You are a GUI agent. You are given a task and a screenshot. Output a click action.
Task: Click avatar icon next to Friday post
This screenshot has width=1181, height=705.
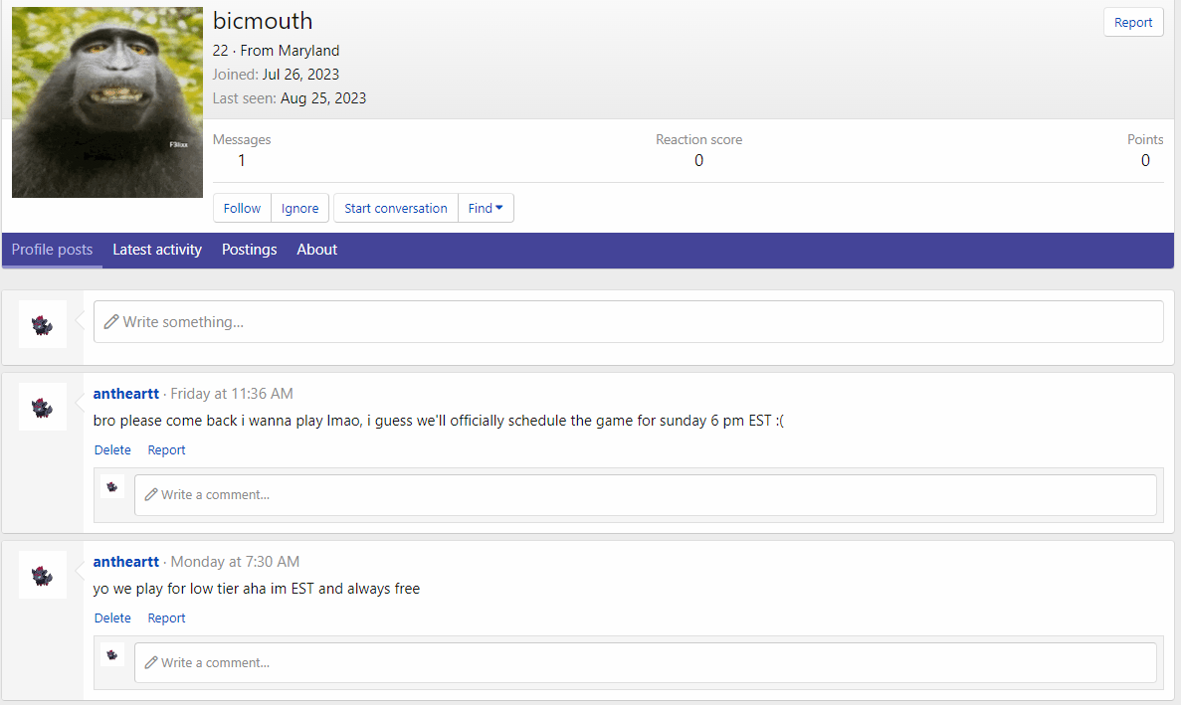point(43,407)
